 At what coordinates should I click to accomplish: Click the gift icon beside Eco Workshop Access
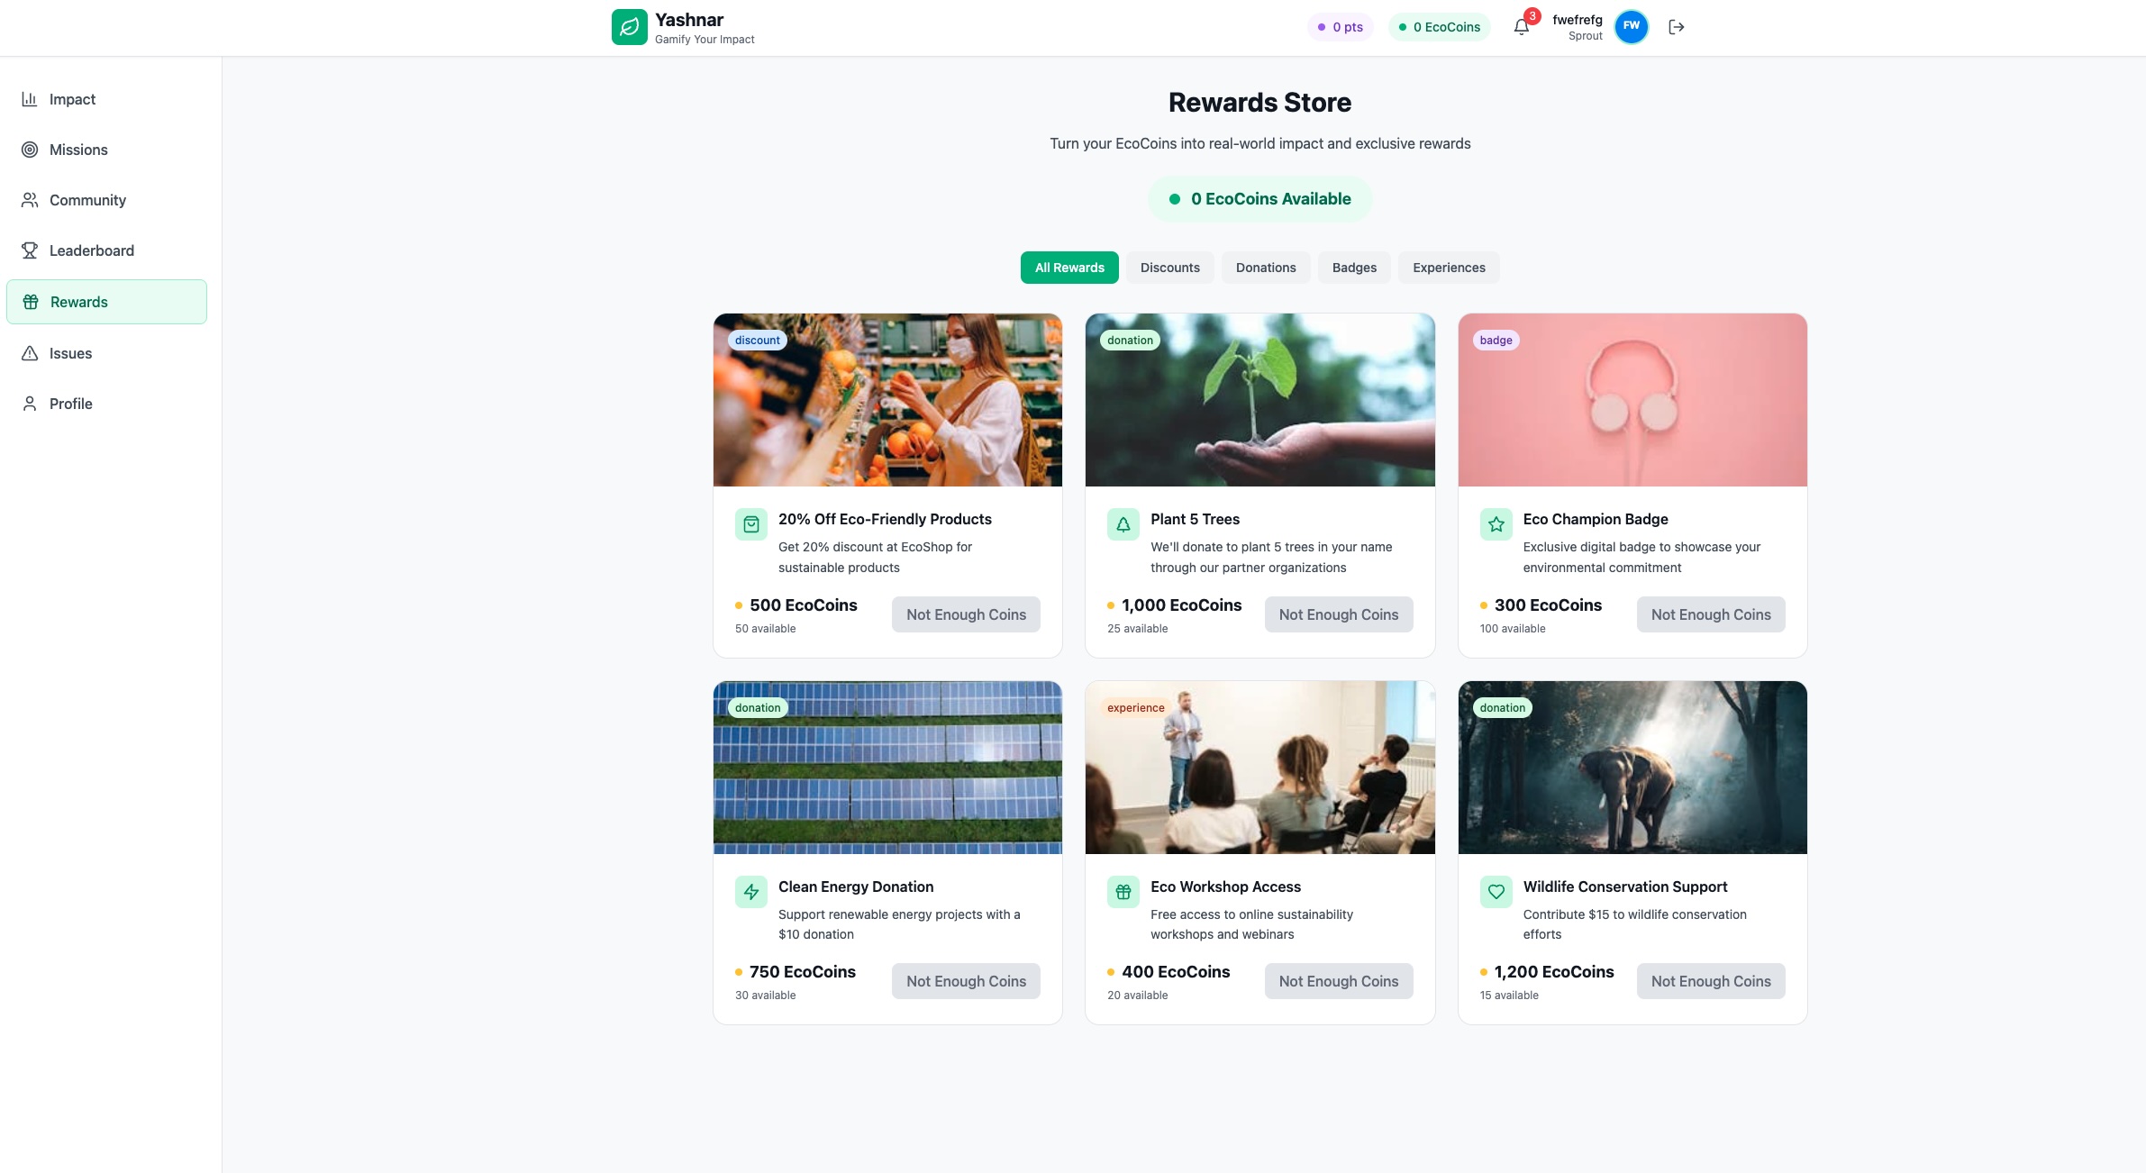coord(1123,892)
